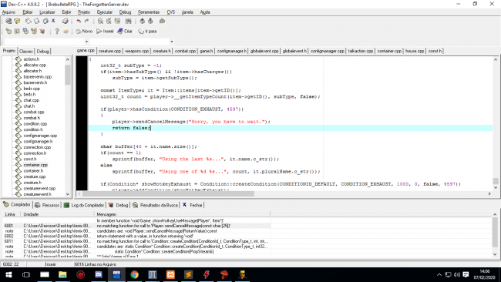Select container.cpp in the project tree
Image resolution: width=501 pixels, height=282 pixels.
[35, 165]
